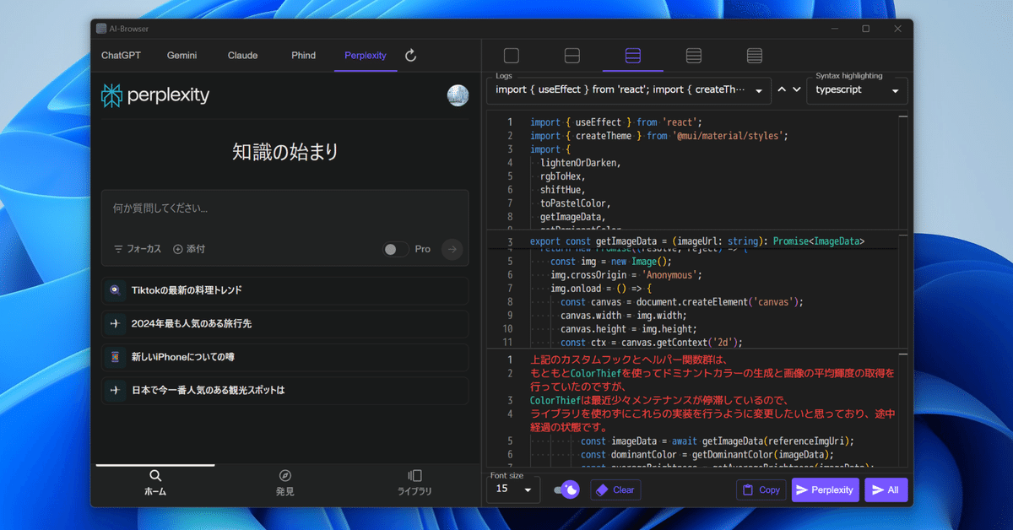Select the four-pane editor layout icon
Viewport: 1013px width, 530px height.
click(694, 56)
